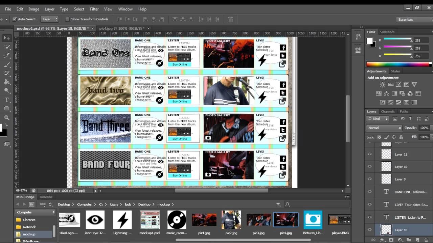Image resolution: width=433 pixels, height=243 pixels.
Task: Switch to the pic4.jpg document tab
Action: pos(122,28)
